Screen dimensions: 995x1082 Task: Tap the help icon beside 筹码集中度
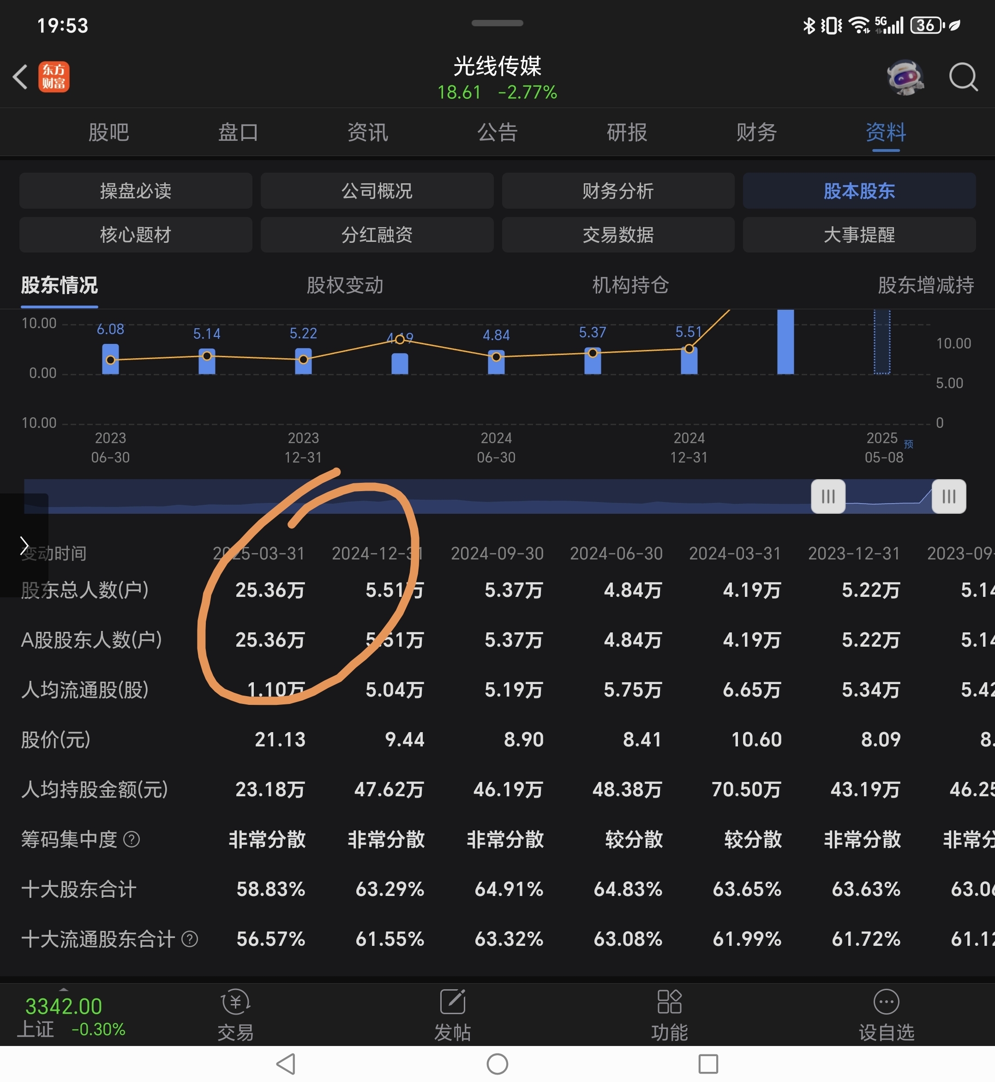(x=132, y=839)
